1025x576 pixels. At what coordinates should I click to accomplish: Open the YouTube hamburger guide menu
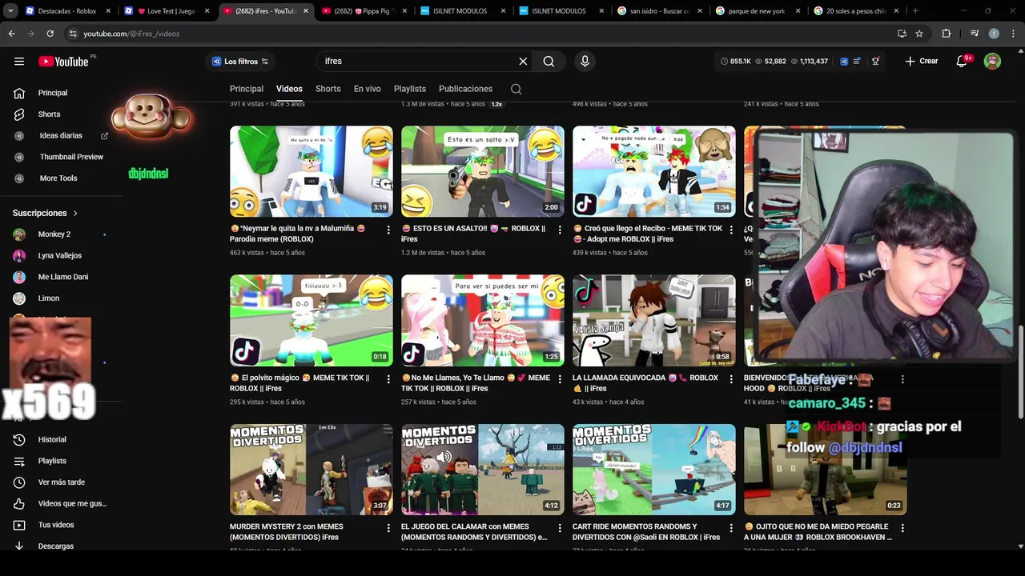[19, 61]
